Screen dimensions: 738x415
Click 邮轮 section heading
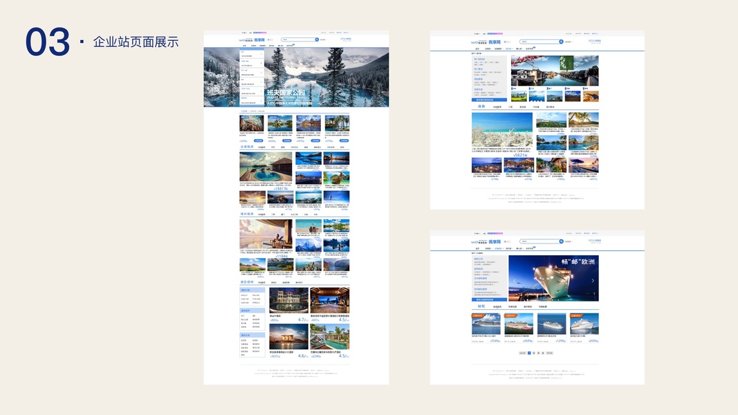coord(481,306)
